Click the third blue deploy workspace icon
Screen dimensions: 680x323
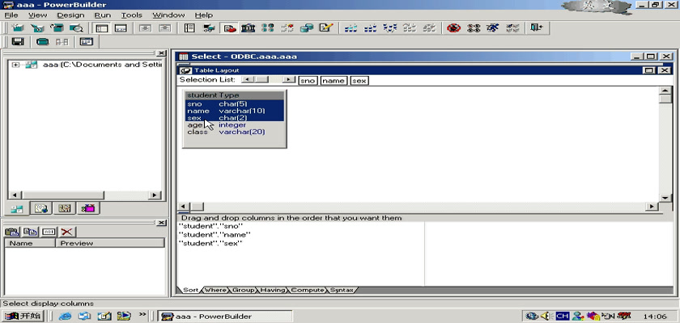390,28
